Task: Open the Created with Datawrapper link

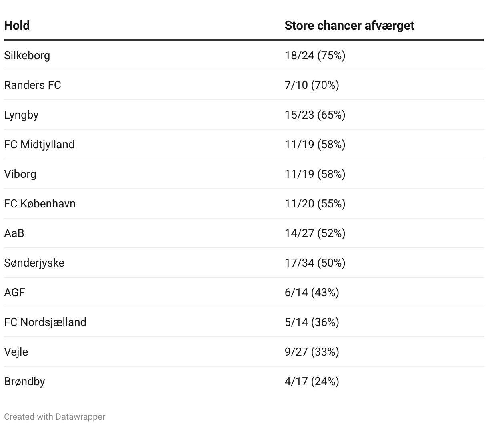Action: tap(54, 416)
